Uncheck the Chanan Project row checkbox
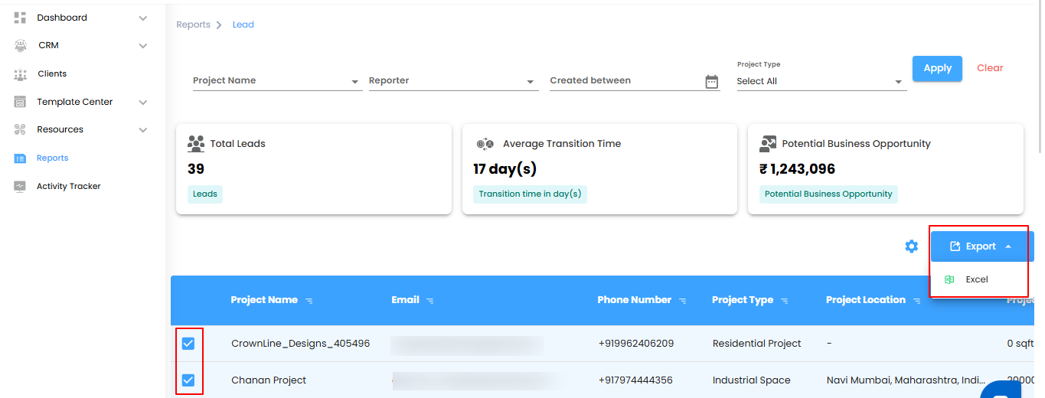This screenshot has height=398, width=1045. [188, 380]
